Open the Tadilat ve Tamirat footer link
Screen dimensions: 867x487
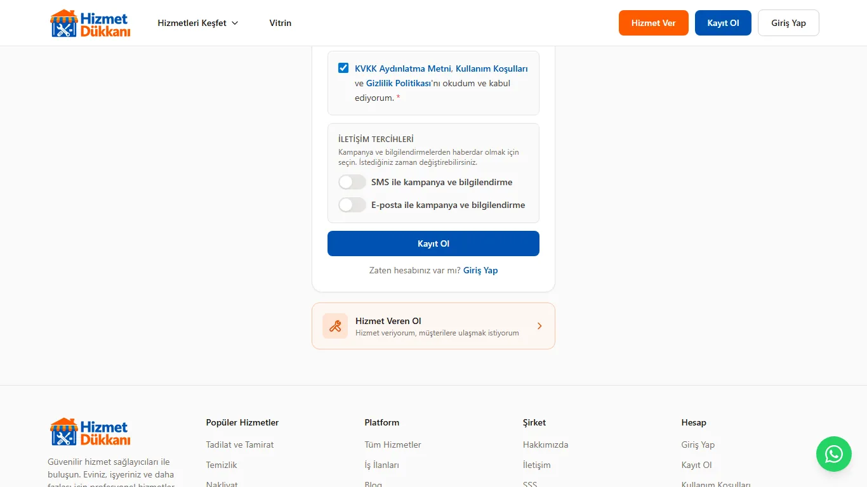coord(240,445)
